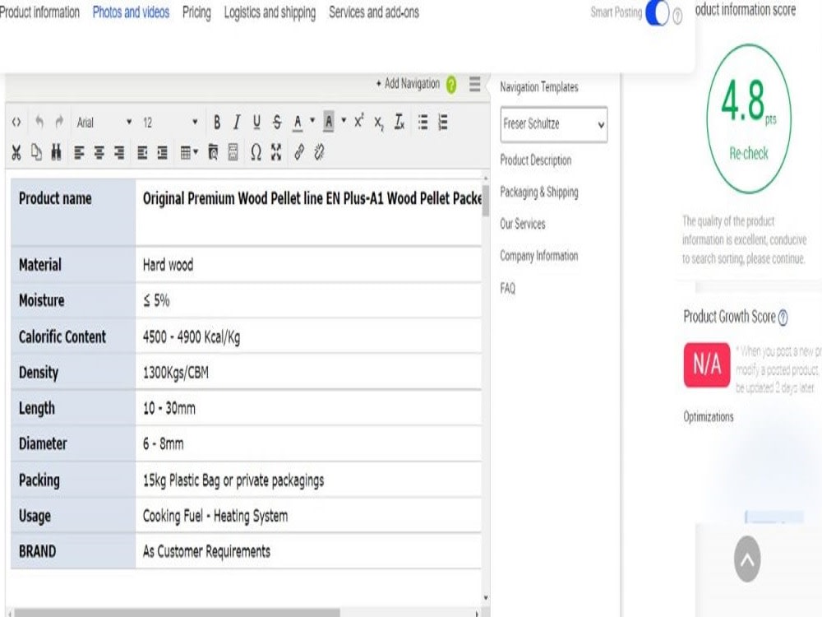Switch to Photos and videos tab
822x617 pixels.
point(131,12)
